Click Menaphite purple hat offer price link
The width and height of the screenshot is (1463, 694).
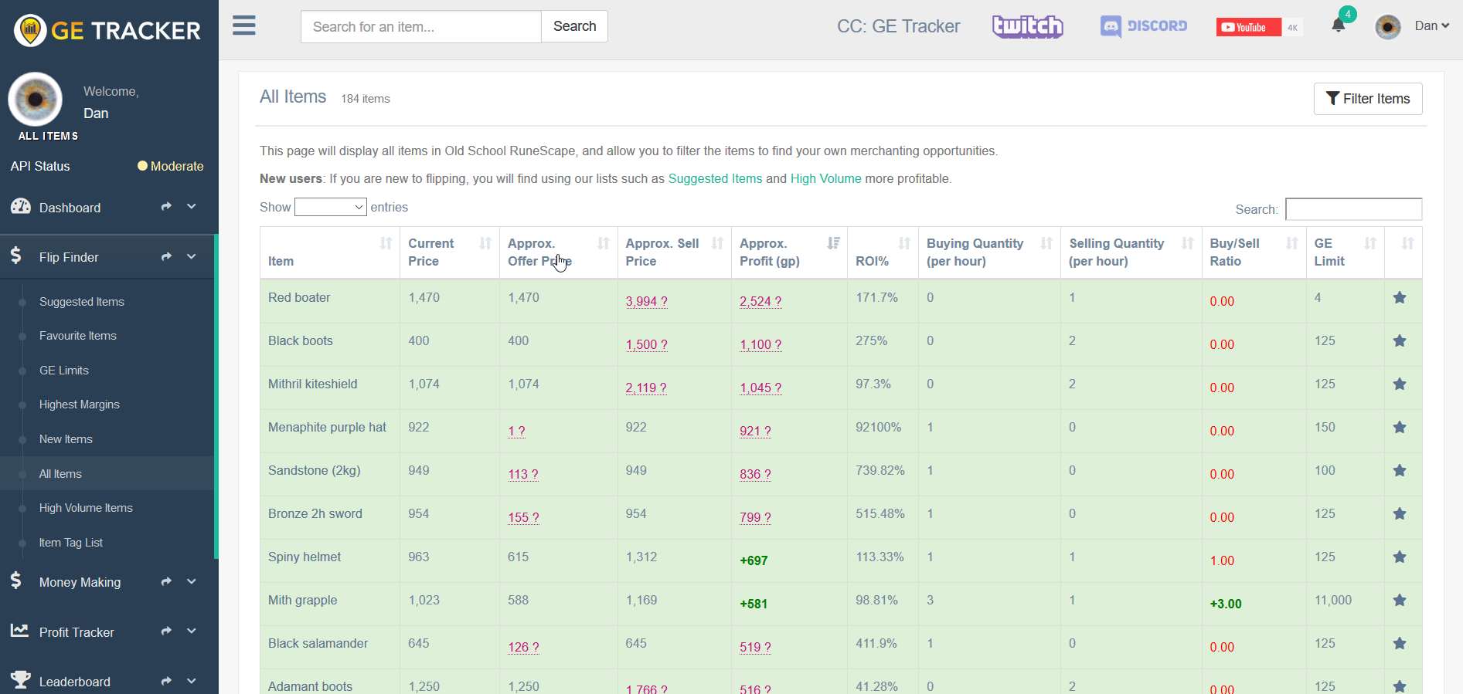coord(516,431)
